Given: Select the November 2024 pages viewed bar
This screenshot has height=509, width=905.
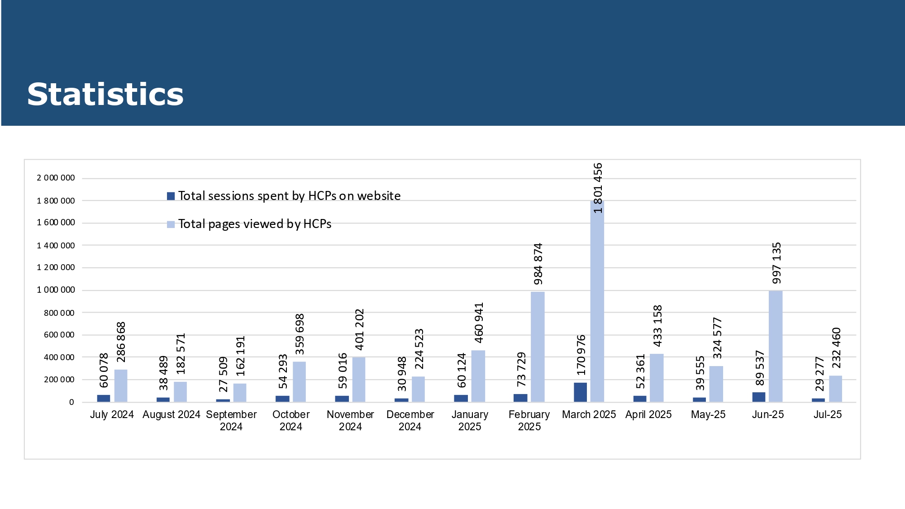Looking at the screenshot, I should [359, 380].
